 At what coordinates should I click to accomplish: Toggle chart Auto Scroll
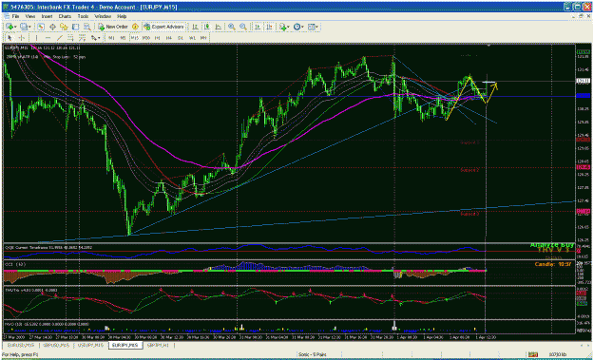click(x=257, y=27)
